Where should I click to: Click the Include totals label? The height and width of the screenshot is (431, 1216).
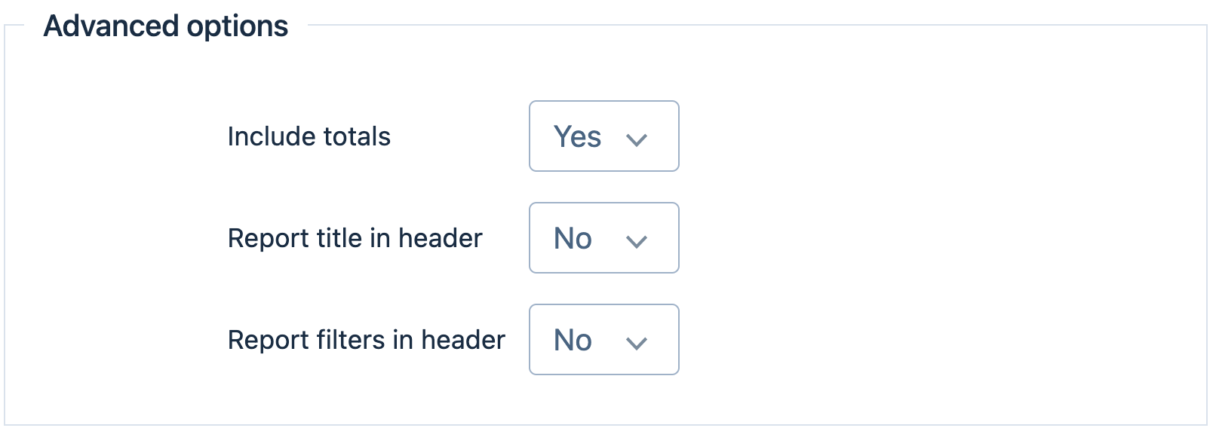tap(309, 136)
